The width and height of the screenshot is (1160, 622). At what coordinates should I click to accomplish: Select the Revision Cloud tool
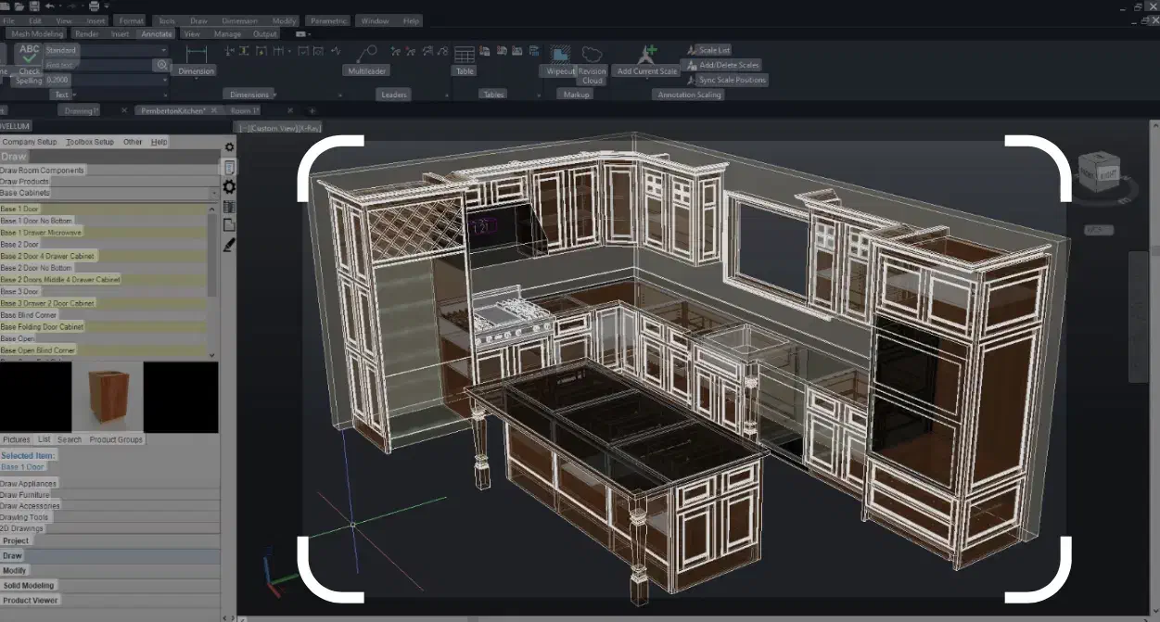tap(592, 55)
